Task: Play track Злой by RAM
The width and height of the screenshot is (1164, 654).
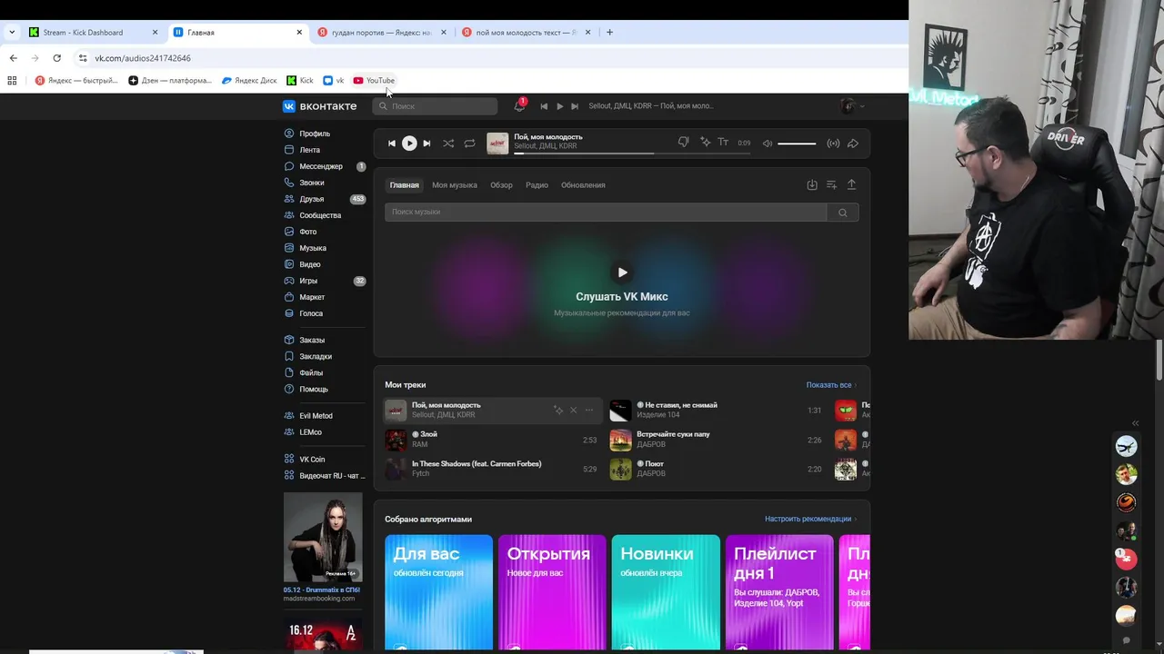Action: click(396, 440)
